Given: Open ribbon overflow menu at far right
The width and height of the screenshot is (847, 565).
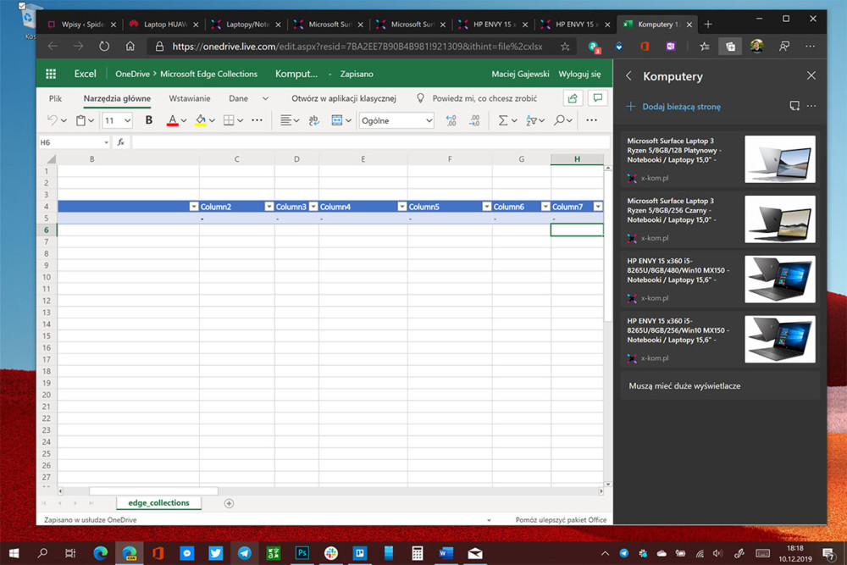Looking at the screenshot, I should point(591,120).
